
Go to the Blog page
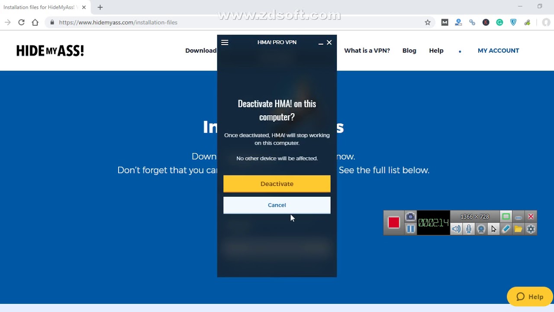(x=409, y=51)
